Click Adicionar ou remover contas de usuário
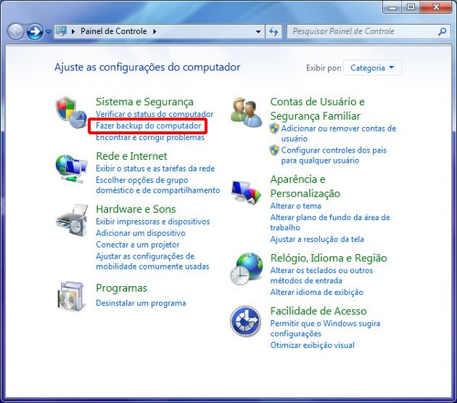 [x=338, y=134]
